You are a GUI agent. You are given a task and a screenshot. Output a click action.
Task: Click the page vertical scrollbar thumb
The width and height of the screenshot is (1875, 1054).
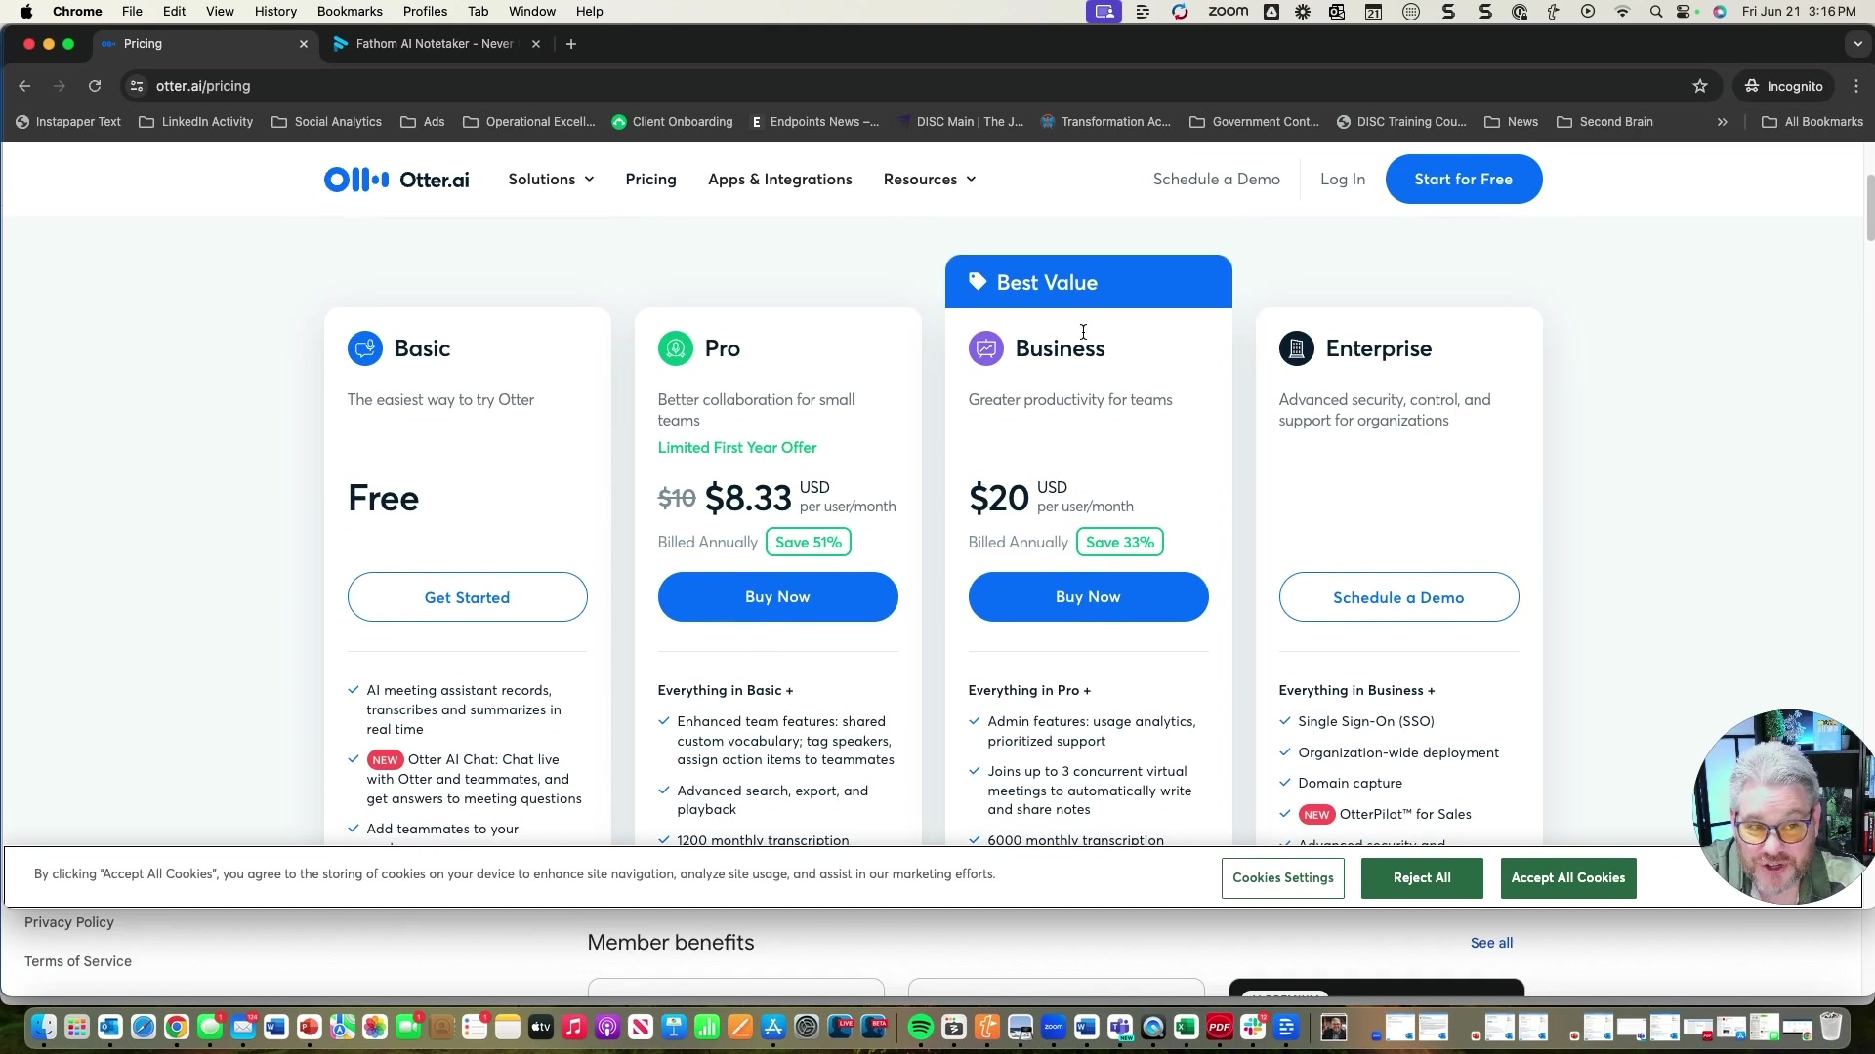(1870, 207)
